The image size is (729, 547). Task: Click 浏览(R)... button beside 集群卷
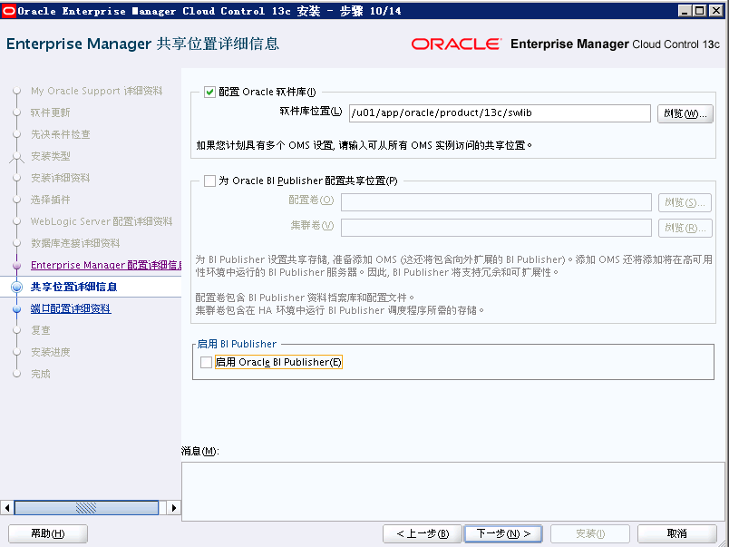[685, 228]
